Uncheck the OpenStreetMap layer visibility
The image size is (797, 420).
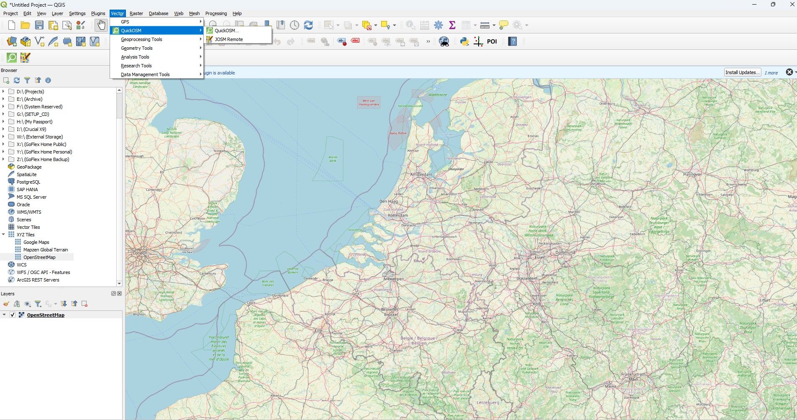[13, 315]
